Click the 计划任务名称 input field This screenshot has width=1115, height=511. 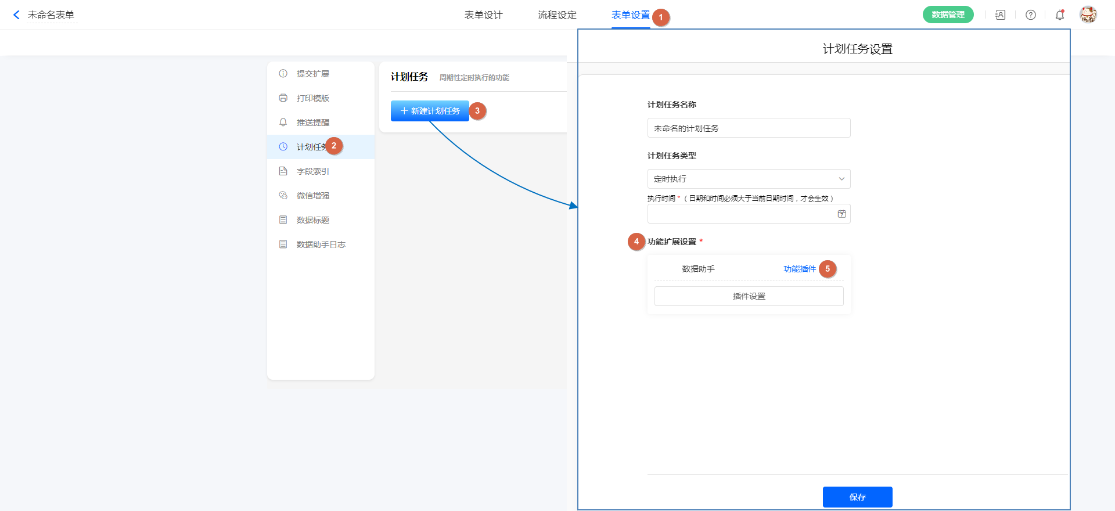[x=749, y=128]
